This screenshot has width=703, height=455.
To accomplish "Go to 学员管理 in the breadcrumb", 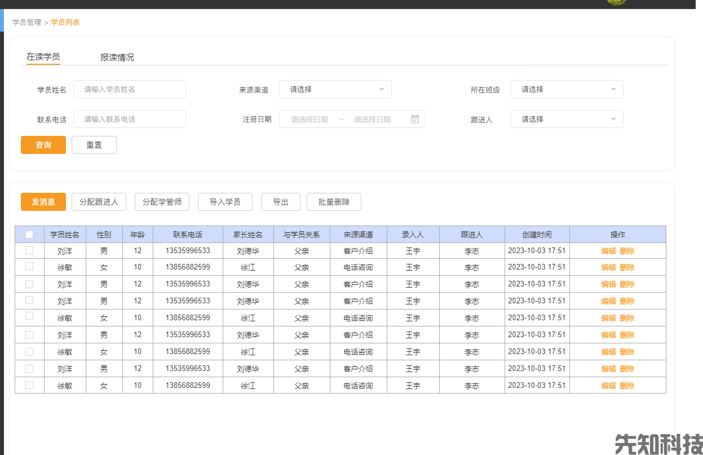I will [x=27, y=23].
